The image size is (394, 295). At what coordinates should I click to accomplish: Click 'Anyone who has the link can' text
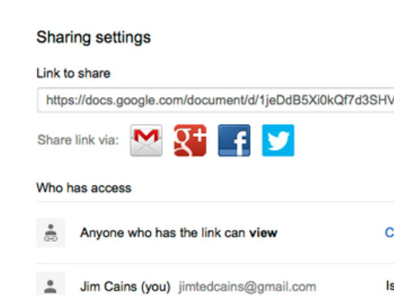pyautogui.click(x=163, y=233)
